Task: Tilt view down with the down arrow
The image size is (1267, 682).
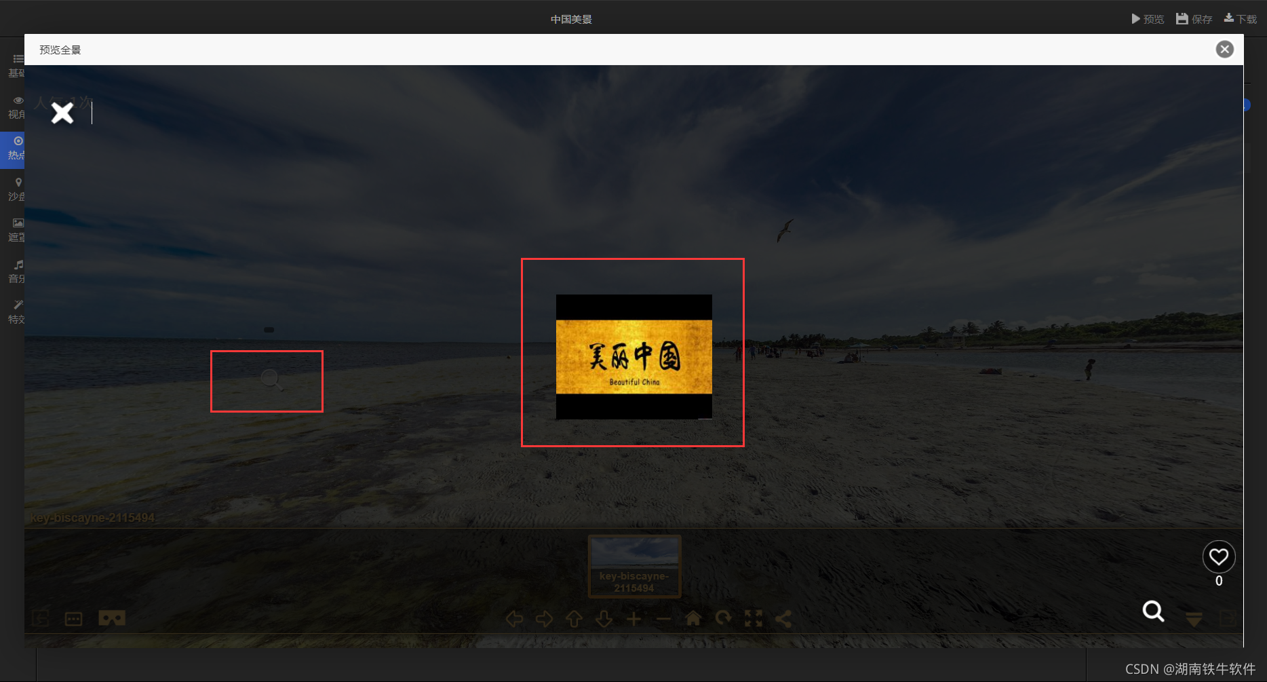Action: click(604, 619)
